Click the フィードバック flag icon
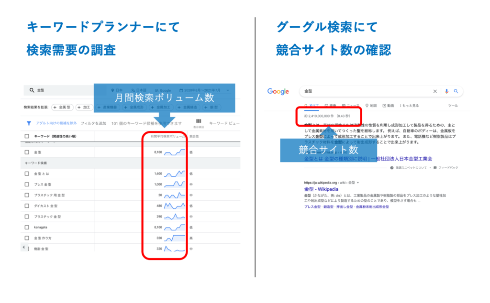 (x=435, y=168)
